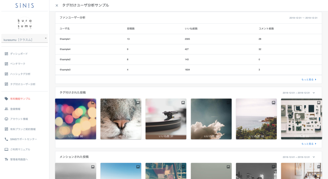Image resolution: width=328 pixels, height=179 pixels.
Task: Click the people icon for 登録情報
Action: [6, 109]
